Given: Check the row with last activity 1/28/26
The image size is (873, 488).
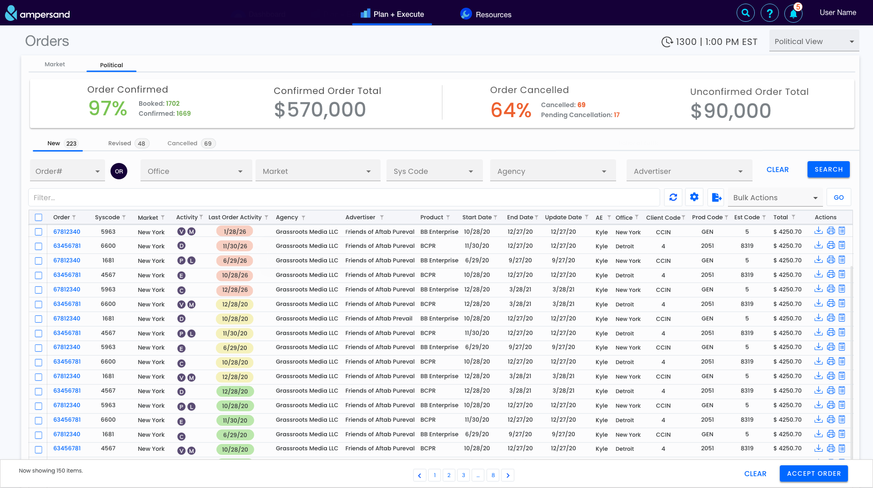Looking at the screenshot, I should [39, 232].
